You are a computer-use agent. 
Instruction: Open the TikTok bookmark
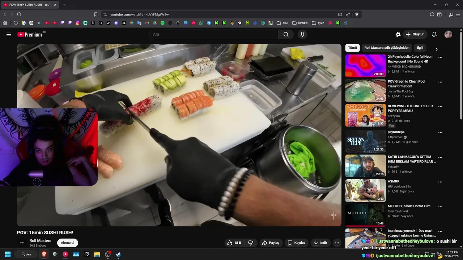109,23
